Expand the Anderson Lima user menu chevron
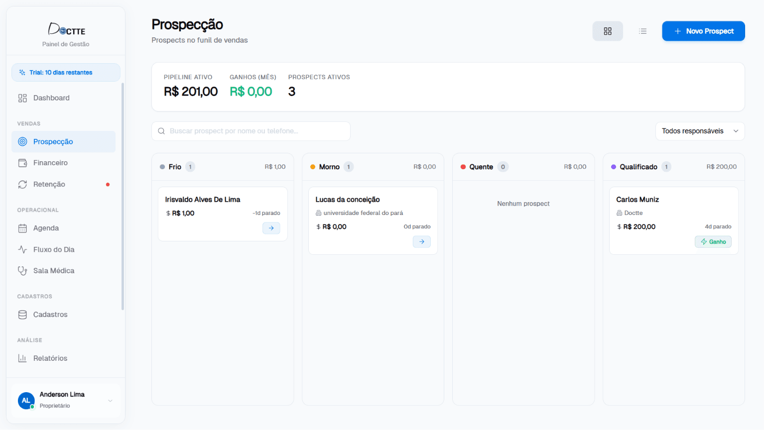Screen dimensions: 764x430 coord(110,401)
